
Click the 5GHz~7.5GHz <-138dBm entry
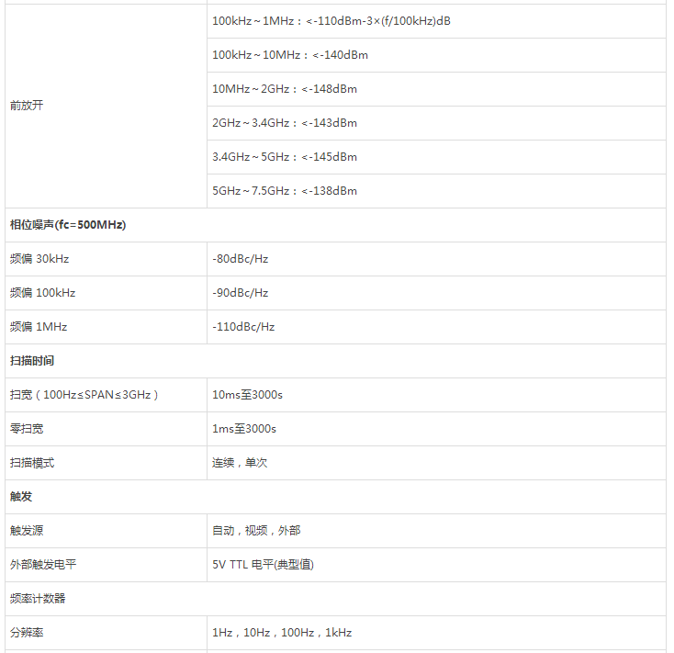click(285, 191)
